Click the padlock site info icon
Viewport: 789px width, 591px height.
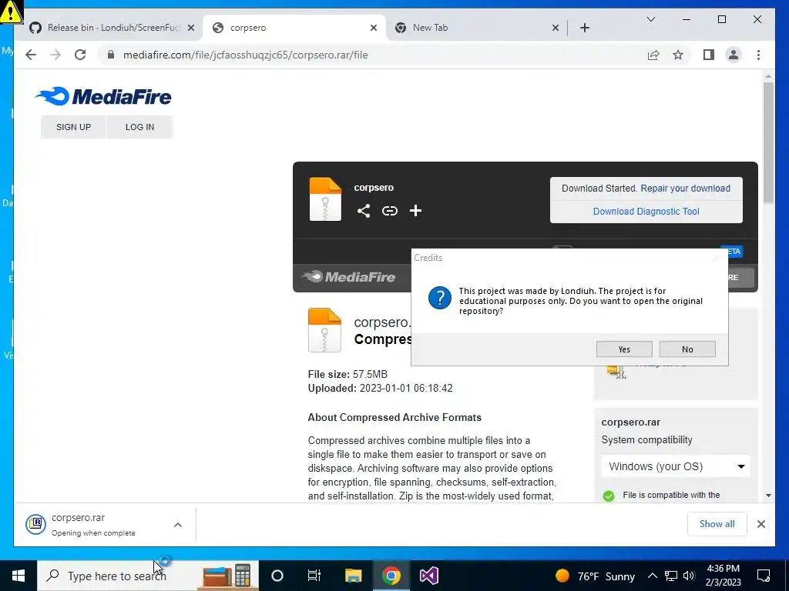111,55
